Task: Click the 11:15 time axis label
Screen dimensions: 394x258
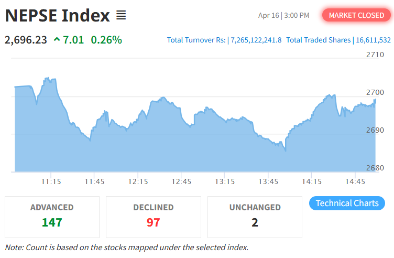Action: [51, 181]
